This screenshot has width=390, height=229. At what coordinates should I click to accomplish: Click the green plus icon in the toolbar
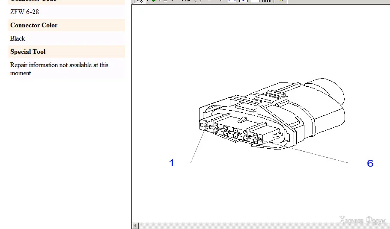[153, 1]
